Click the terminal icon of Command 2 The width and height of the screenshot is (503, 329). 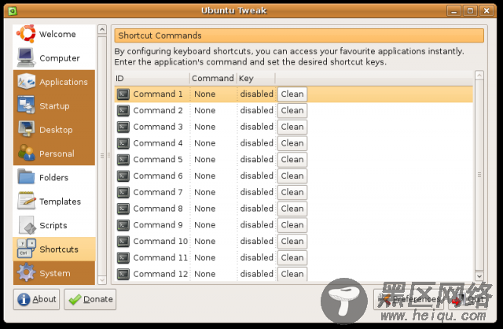(x=123, y=110)
